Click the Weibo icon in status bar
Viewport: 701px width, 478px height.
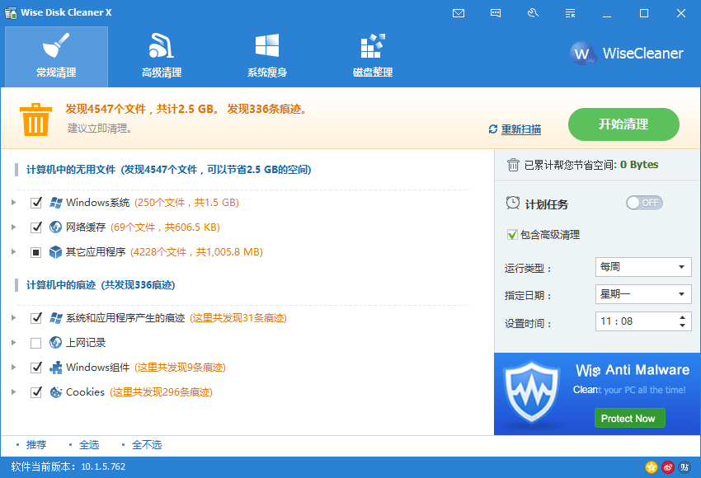(668, 467)
